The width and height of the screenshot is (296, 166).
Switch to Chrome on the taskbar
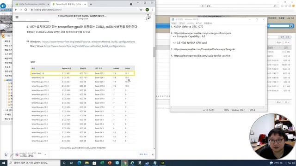point(124,163)
